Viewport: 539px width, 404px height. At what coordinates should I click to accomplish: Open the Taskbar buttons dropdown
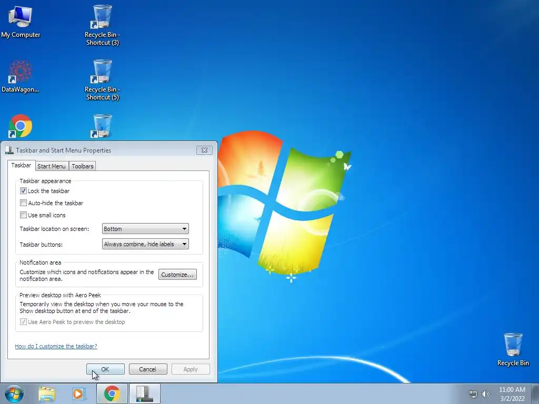point(145,244)
